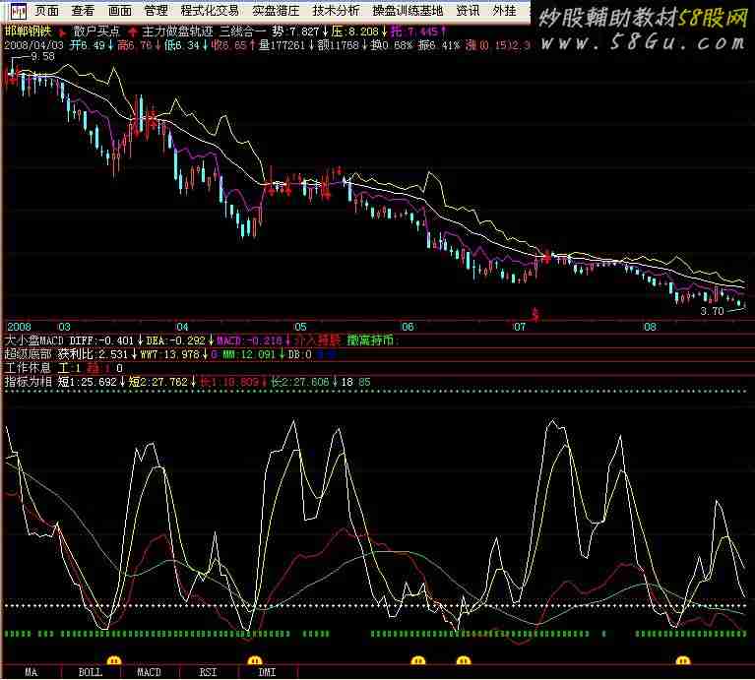The width and height of the screenshot is (755, 680).
Task: Click the first yellow smiley marker at the bottom
Action: (112, 659)
